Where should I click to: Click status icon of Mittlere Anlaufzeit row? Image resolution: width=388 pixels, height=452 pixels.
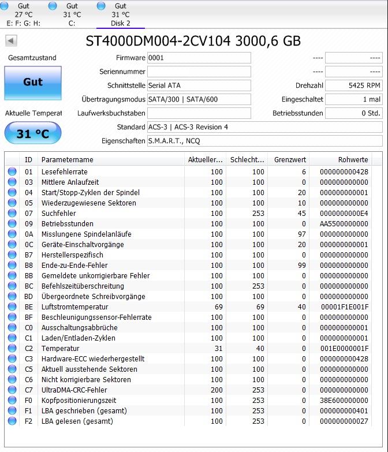coord(12,182)
